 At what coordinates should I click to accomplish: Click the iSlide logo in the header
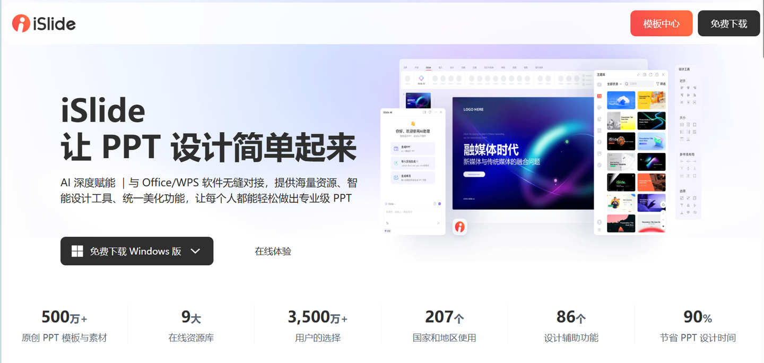tap(44, 23)
